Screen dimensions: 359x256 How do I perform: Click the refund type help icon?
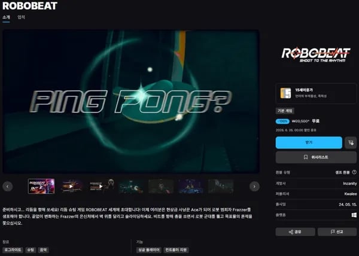(354, 172)
